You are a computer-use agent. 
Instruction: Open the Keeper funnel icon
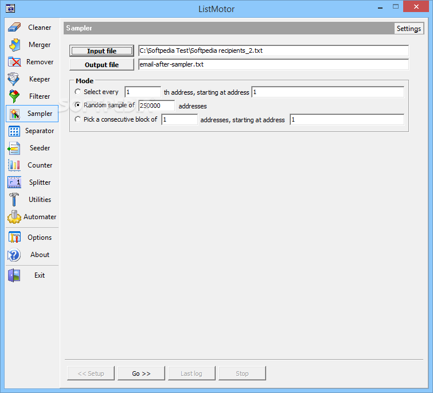[x=14, y=79]
